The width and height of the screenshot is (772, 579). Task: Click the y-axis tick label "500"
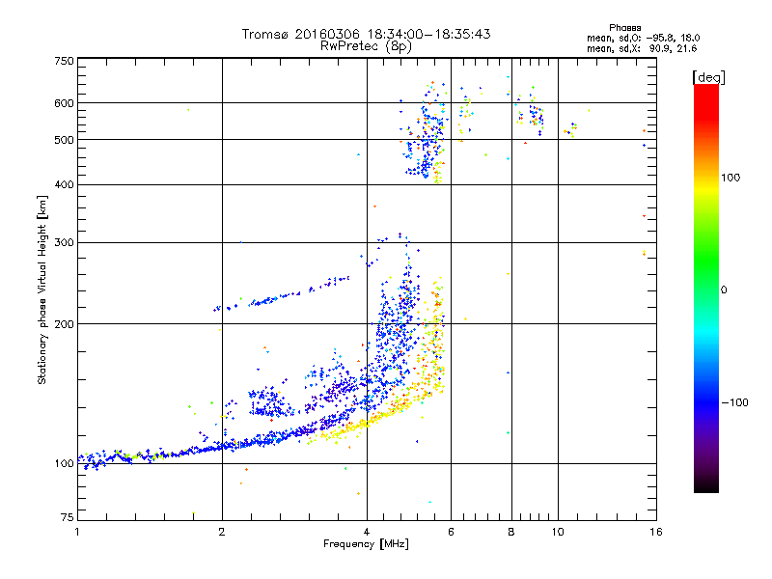[x=64, y=140]
